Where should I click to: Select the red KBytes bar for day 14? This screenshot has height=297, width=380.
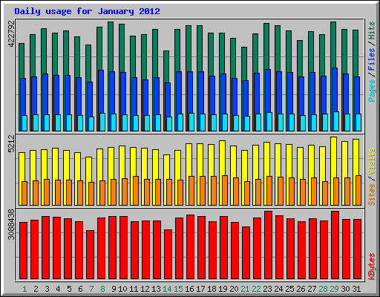pos(168,255)
